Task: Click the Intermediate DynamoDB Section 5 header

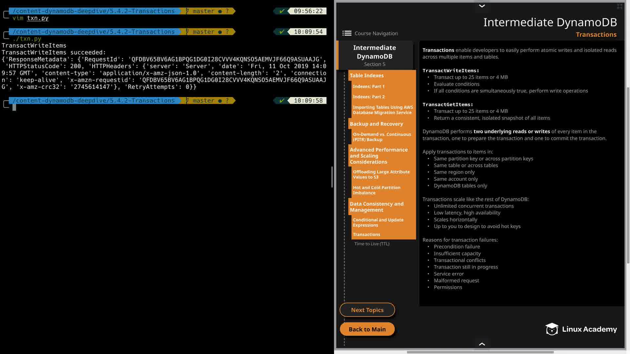Action: click(374, 55)
